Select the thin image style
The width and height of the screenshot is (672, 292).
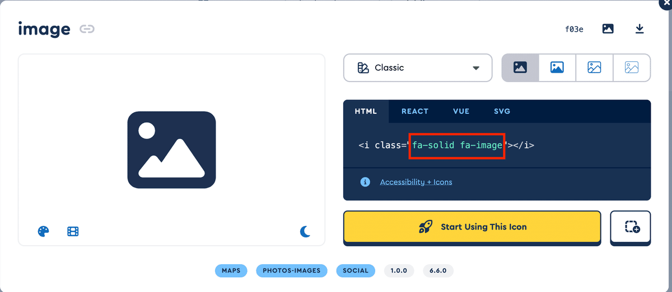point(632,68)
